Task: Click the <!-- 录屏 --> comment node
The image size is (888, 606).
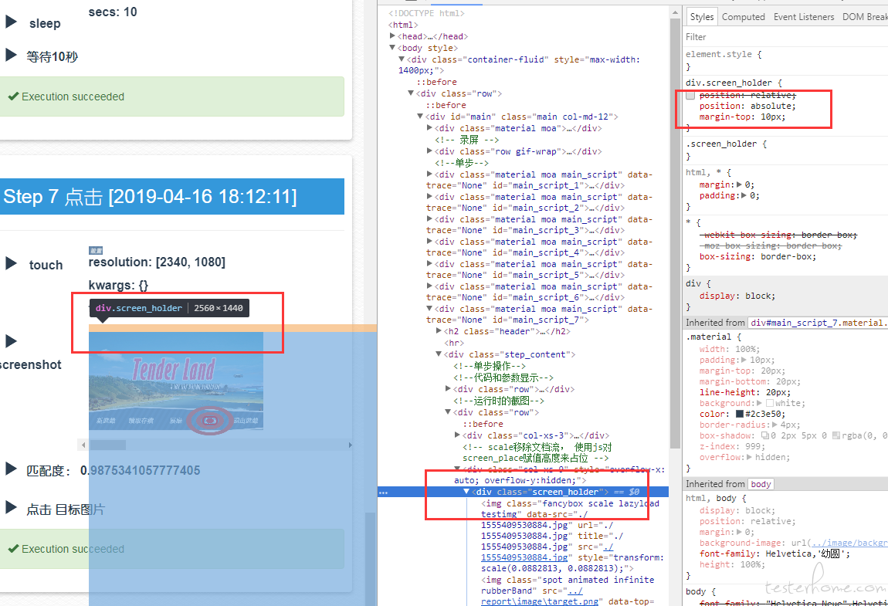Action: [466, 139]
